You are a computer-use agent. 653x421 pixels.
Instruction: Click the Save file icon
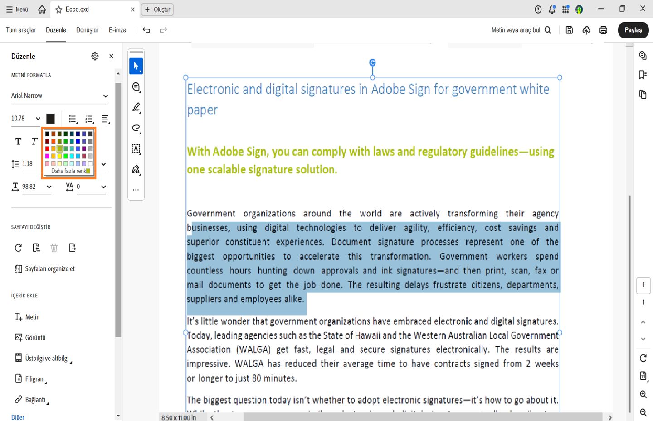coord(569,30)
